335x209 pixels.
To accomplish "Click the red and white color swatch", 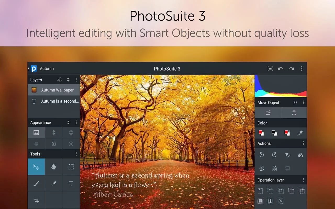I will click(261, 133).
